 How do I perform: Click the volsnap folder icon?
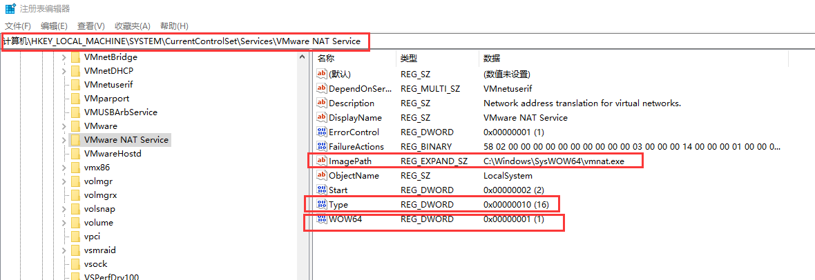tap(75, 209)
